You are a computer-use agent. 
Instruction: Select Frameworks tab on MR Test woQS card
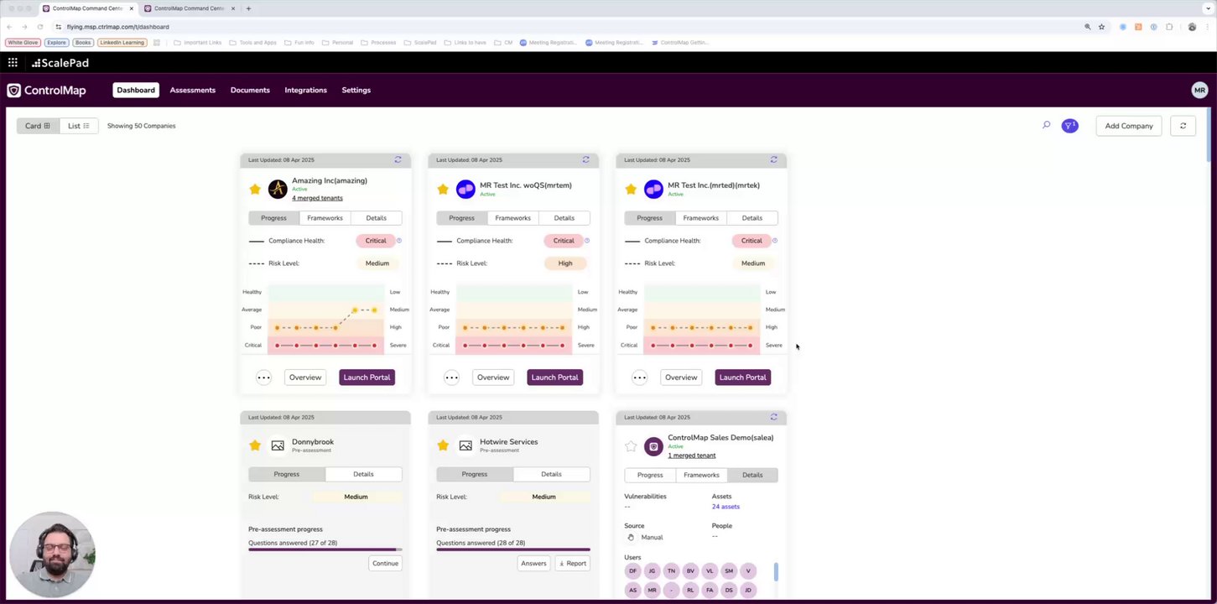512,218
